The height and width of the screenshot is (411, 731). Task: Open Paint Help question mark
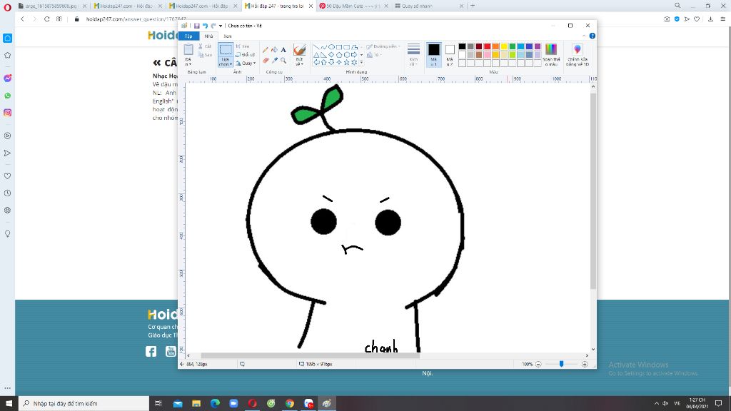592,36
